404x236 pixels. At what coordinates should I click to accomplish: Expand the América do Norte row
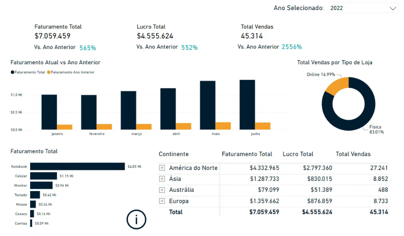tap(162, 168)
